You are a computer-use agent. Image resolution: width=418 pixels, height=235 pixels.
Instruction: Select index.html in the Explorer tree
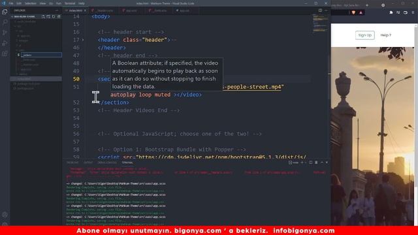(x=36, y=79)
